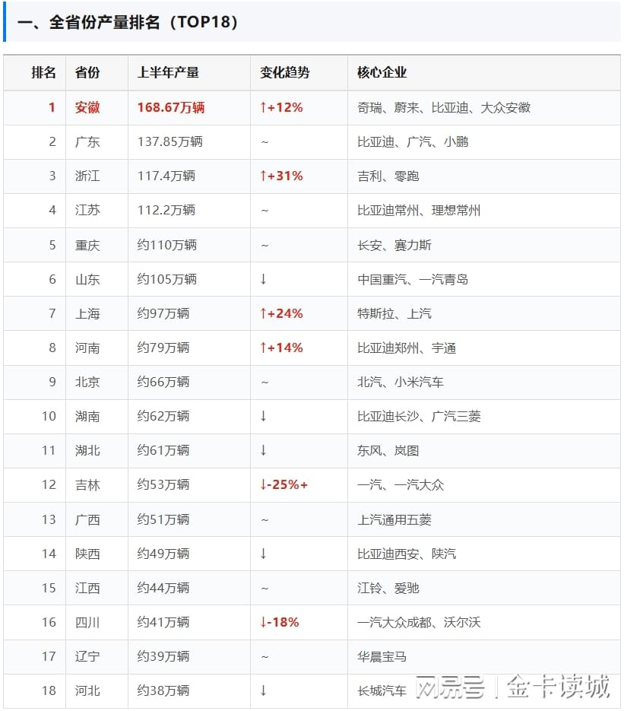The width and height of the screenshot is (624, 711).
Task: Click the 117.4万辆 production value
Action: [x=166, y=176]
